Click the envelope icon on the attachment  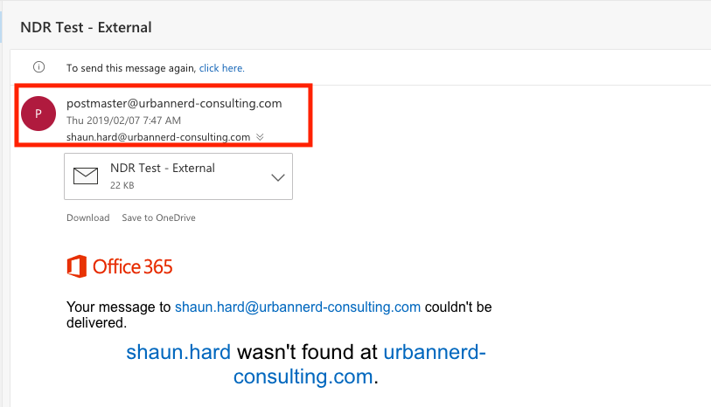pos(86,176)
